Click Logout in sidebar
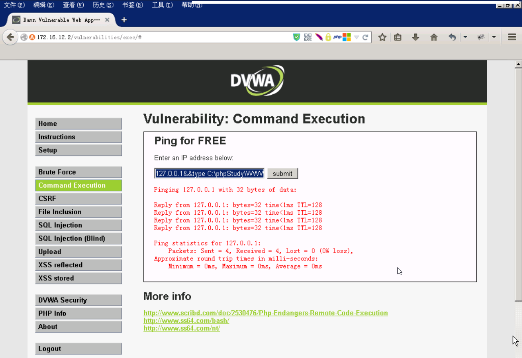Screen dimensions: 522x358 [78, 349]
